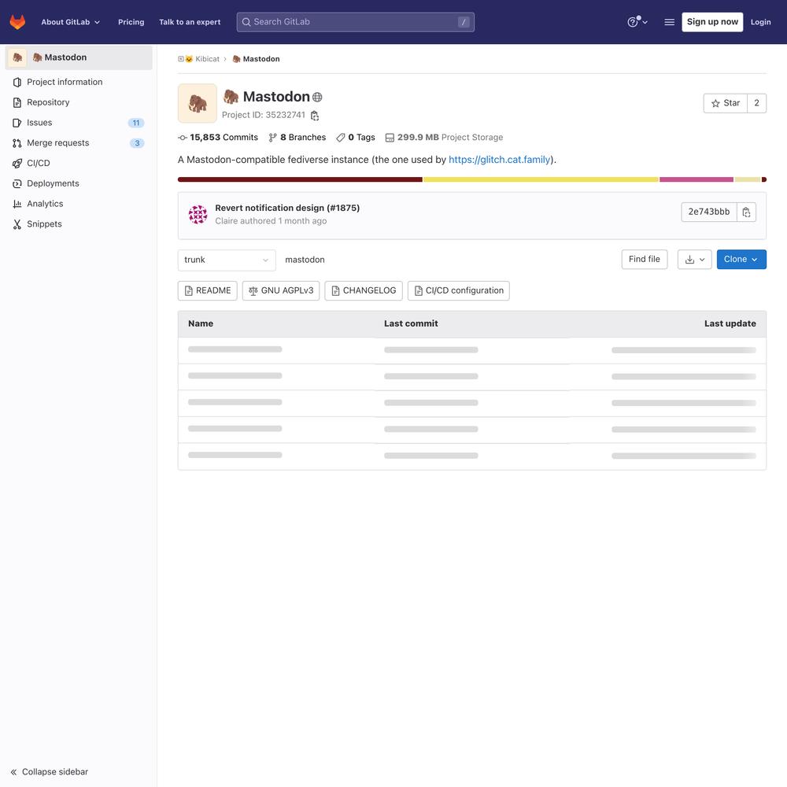Click the Issues count badge 11
This screenshot has width=787, height=787.
click(136, 123)
